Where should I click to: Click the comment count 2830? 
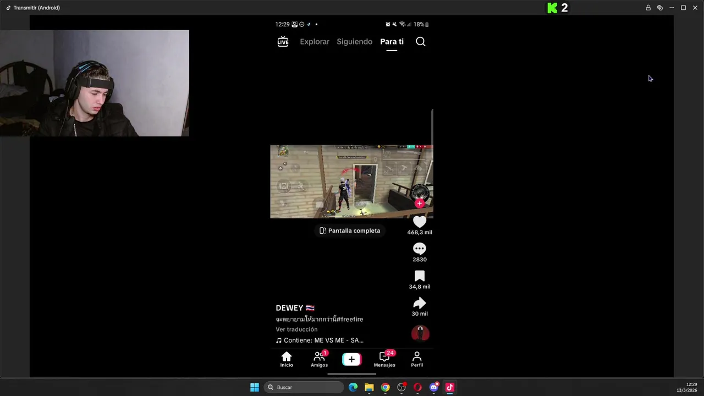420,260
